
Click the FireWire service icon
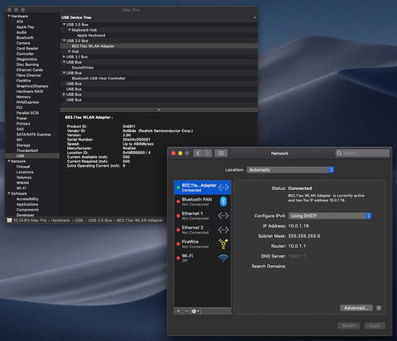click(x=223, y=244)
